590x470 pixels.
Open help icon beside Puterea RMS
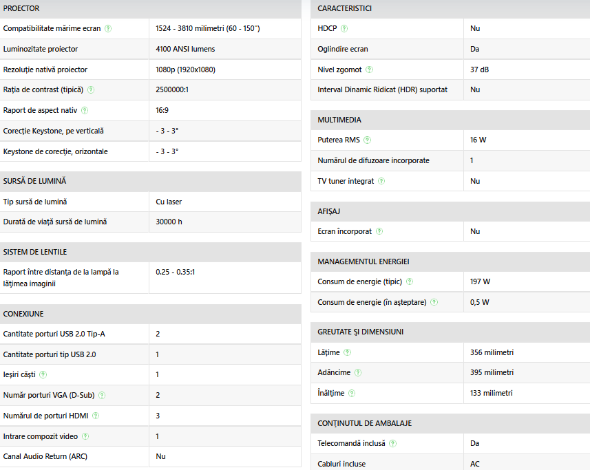(x=367, y=140)
